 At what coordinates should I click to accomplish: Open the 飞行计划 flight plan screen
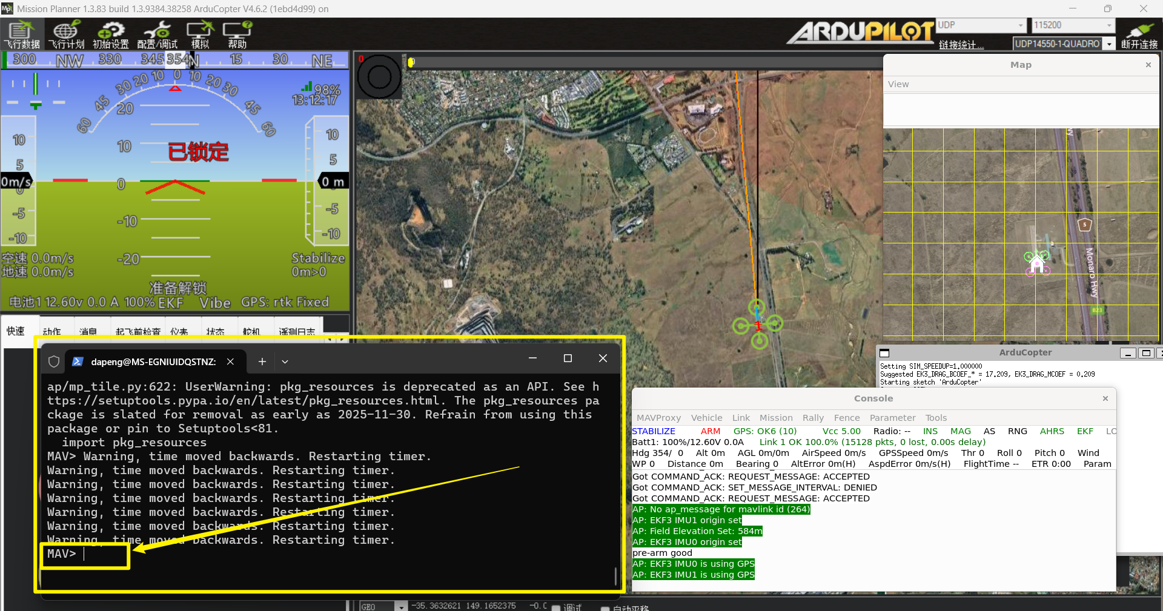(66, 35)
